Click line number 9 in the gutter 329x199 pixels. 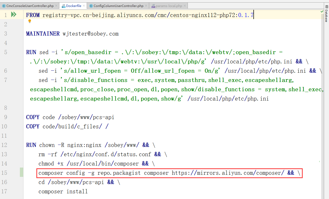[x=6, y=117]
